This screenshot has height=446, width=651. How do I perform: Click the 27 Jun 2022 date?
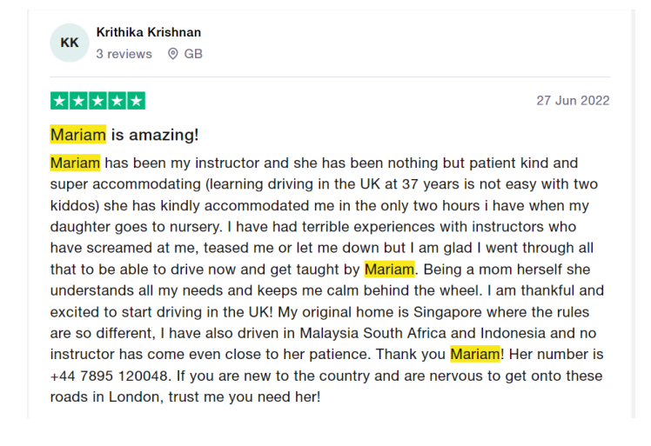pos(573,100)
